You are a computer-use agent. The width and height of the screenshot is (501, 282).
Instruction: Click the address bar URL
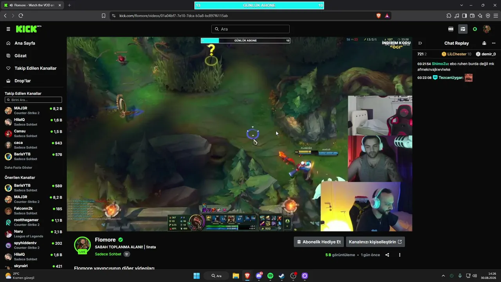[173, 16]
